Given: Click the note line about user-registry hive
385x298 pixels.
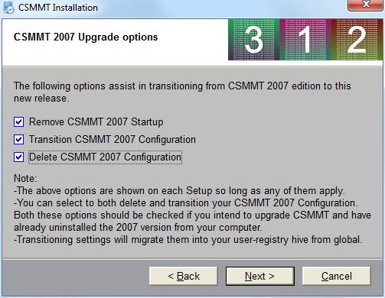Looking at the screenshot, I should 188,240.
